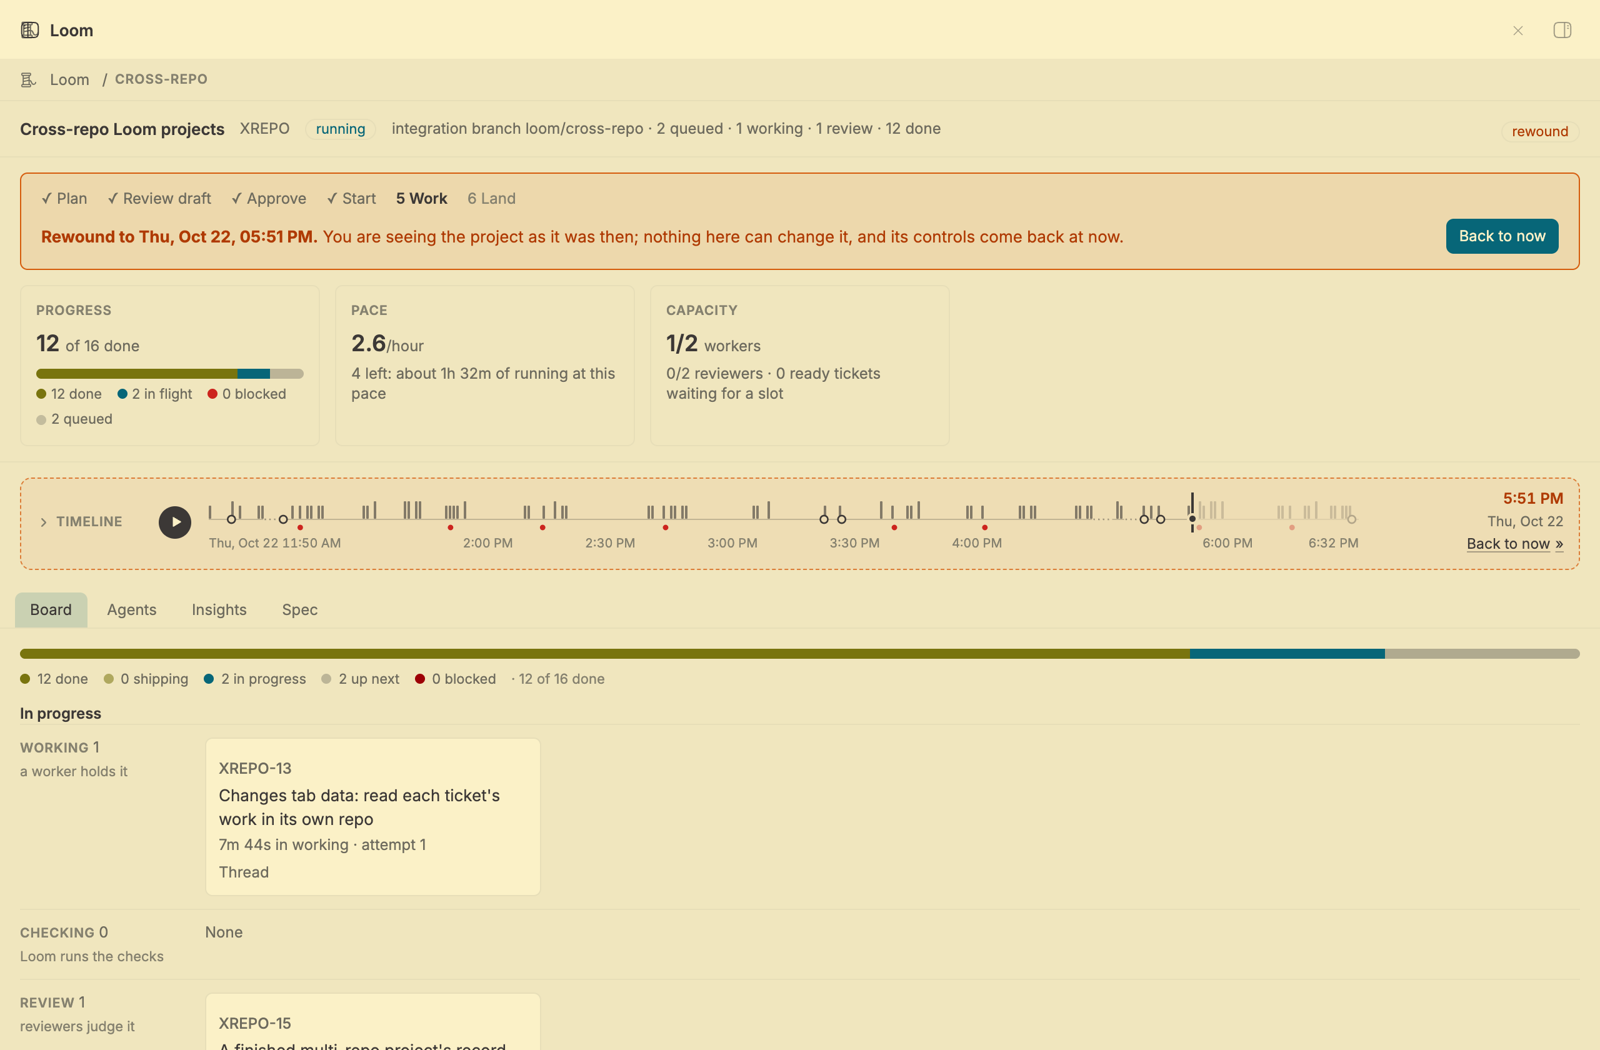The height and width of the screenshot is (1050, 1600).
Task: Click the current timeline playhead marker
Action: pos(1192,518)
